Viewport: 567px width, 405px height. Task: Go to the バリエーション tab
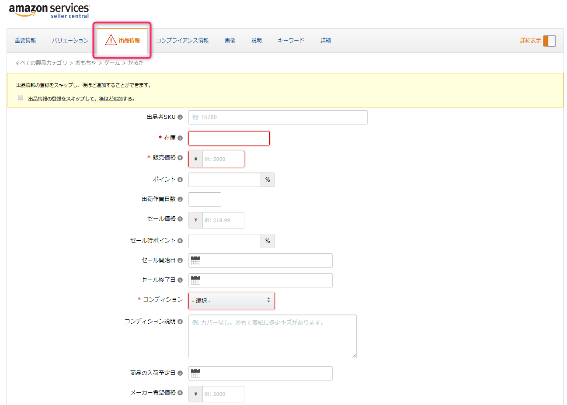click(70, 41)
